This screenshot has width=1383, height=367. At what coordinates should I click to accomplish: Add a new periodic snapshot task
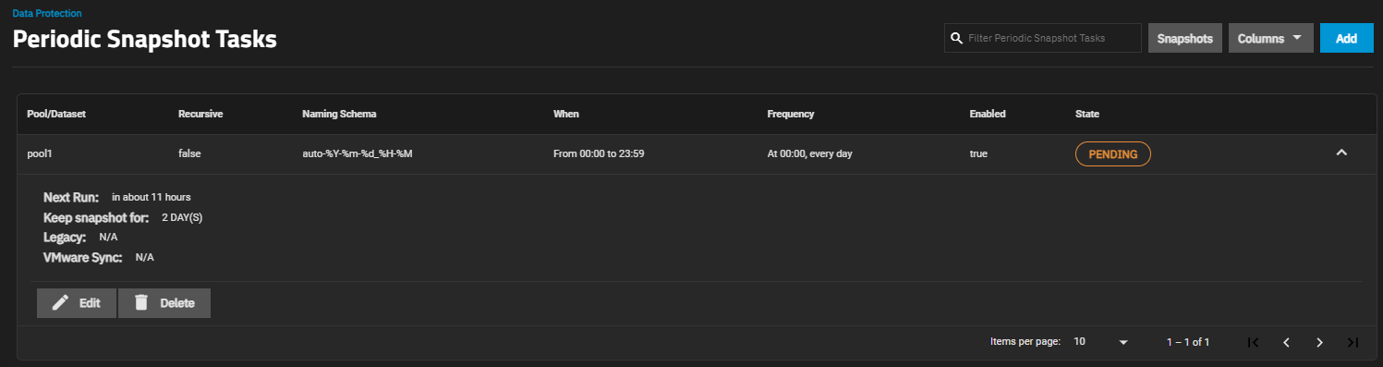(1346, 38)
